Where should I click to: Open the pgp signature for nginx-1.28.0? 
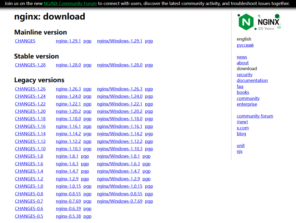(x=87, y=65)
